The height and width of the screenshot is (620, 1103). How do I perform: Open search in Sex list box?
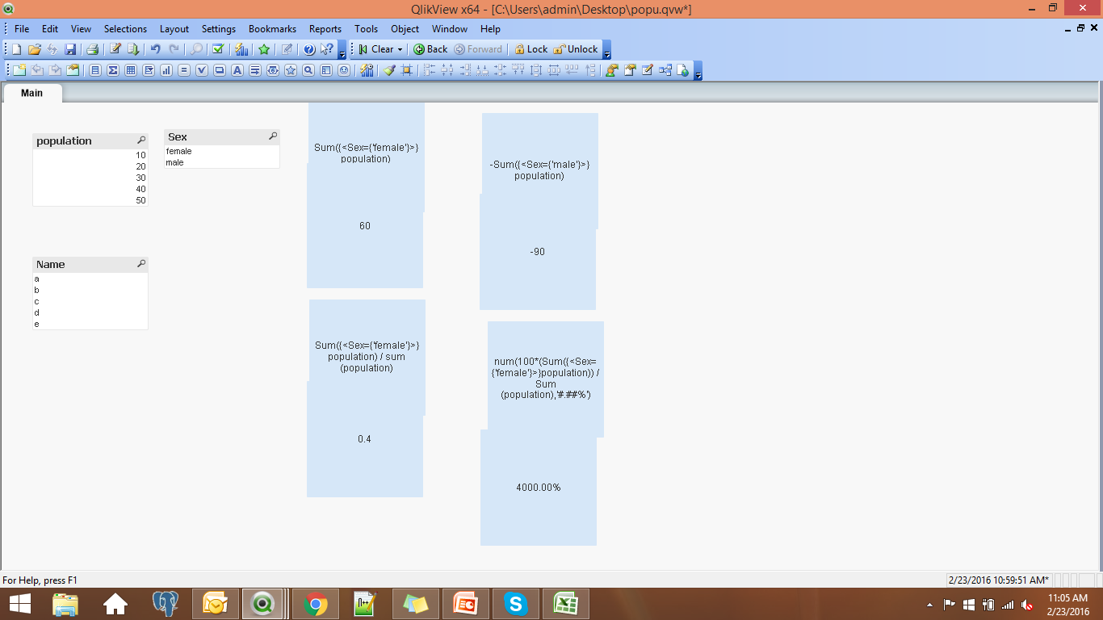point(273,136)
